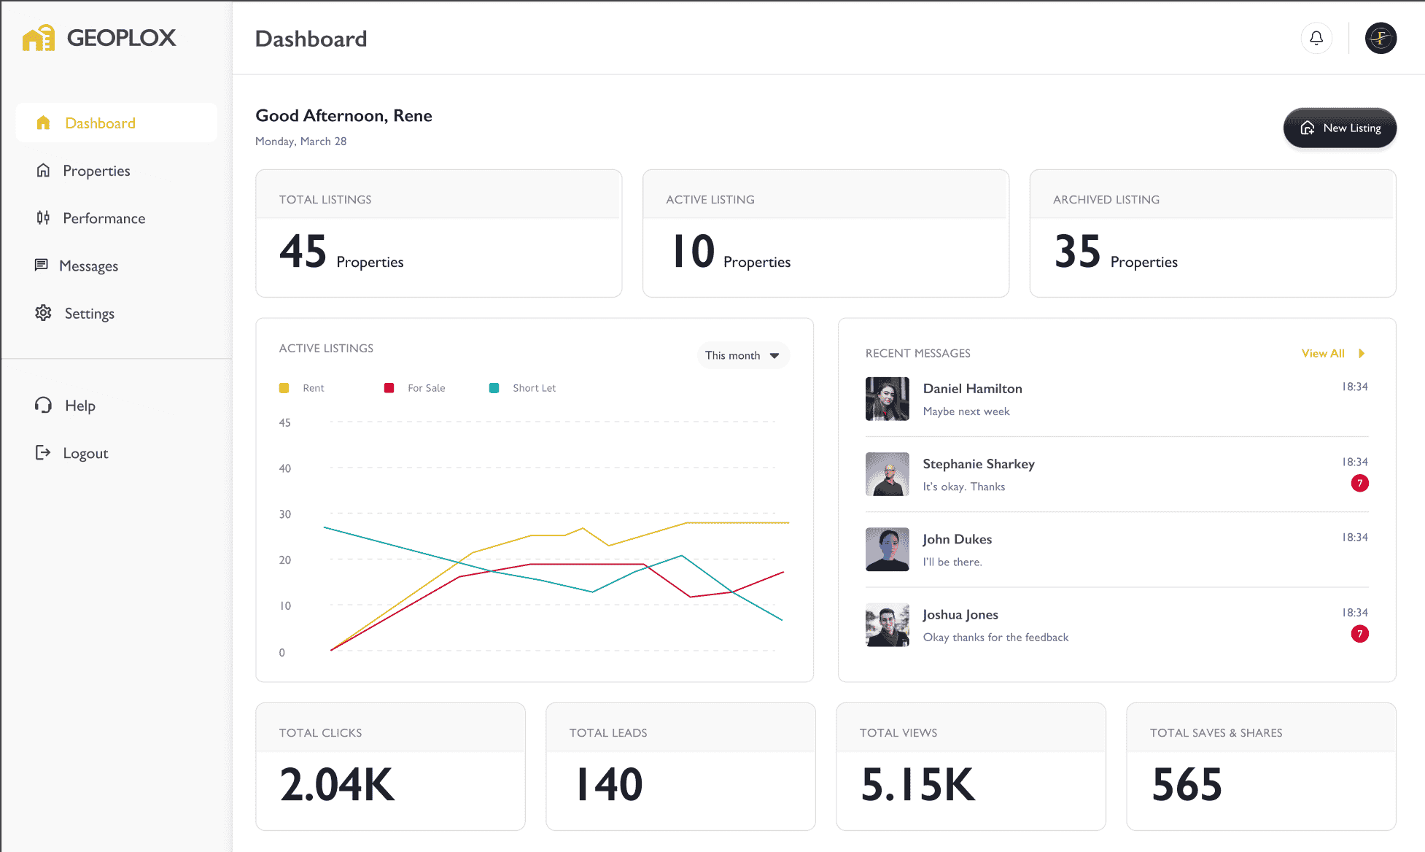Open John Dukes's avatar thumbnail

tap(887, 549)
